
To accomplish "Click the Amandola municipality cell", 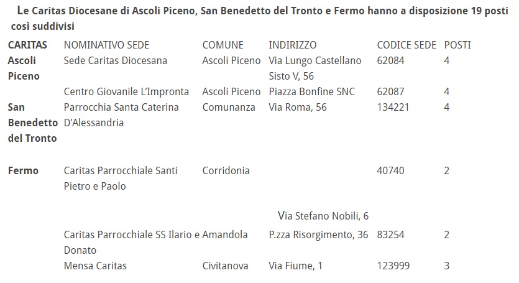I will click(225, 234).
